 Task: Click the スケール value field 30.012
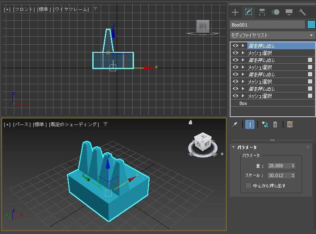[279, 175]
